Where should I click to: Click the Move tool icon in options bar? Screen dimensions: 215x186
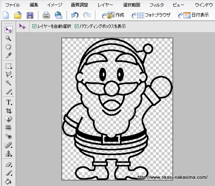point(22,26)
